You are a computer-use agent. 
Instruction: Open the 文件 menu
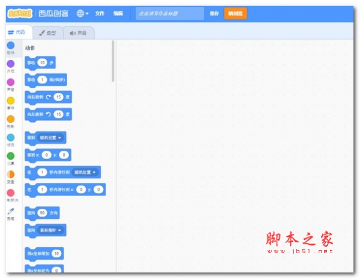pyautogui.click(x=100, y=13)
